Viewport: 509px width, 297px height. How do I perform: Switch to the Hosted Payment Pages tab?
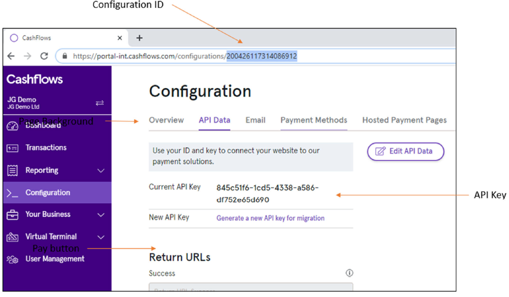[x=405, y=120]
